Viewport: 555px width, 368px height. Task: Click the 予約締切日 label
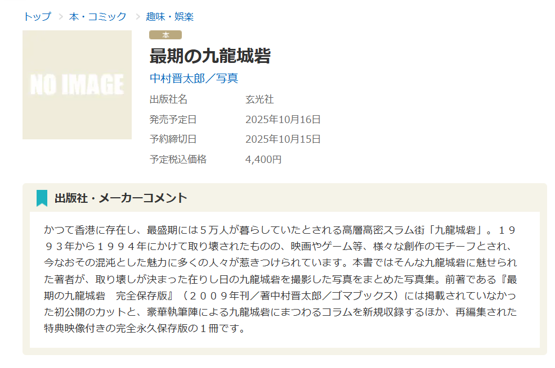point(173,139)
